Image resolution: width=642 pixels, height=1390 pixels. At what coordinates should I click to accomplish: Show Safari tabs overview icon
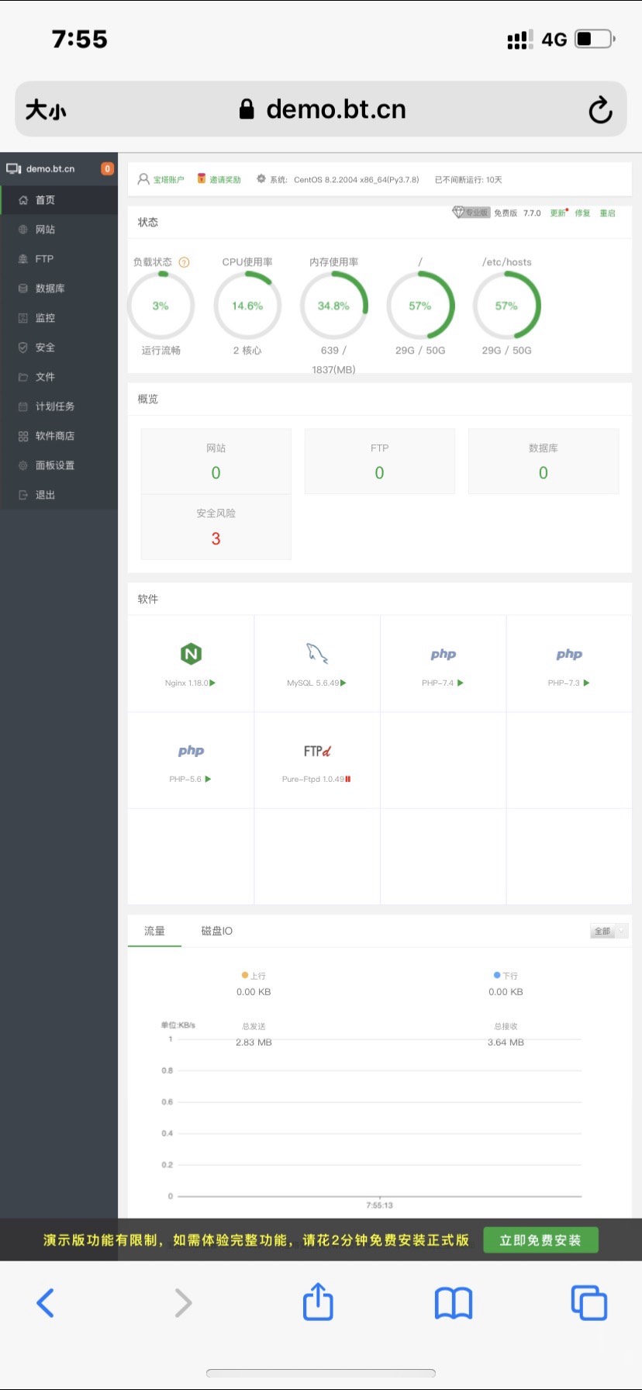pos(588,1302)
